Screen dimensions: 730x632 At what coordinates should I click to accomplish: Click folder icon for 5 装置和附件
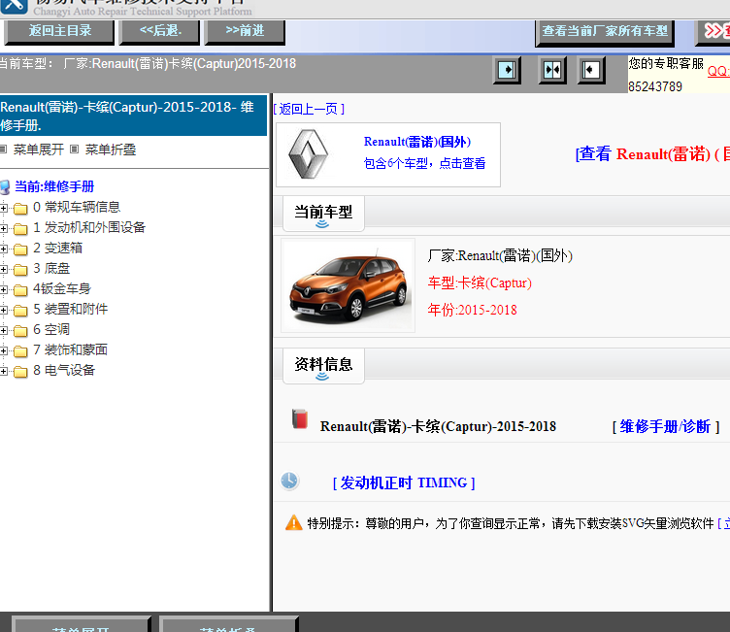point(20,311)
